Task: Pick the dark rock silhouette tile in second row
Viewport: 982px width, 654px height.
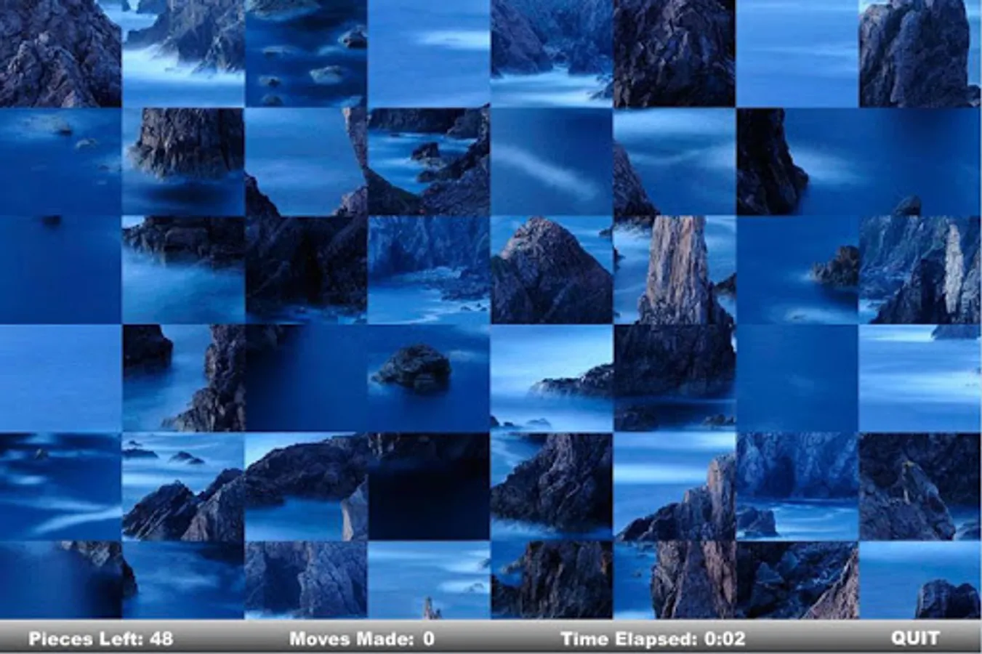Action: 797,161
